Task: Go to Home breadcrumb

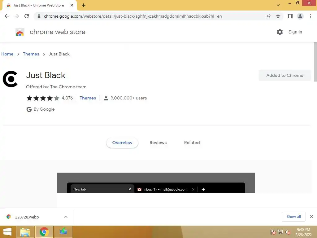Action: [x=7, y=54]
